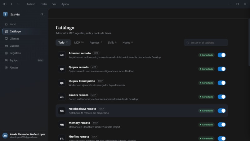Viewport: 250px width, 141px height.
Task: Switch off NotebookLM remoto
Action: (222, 111)
